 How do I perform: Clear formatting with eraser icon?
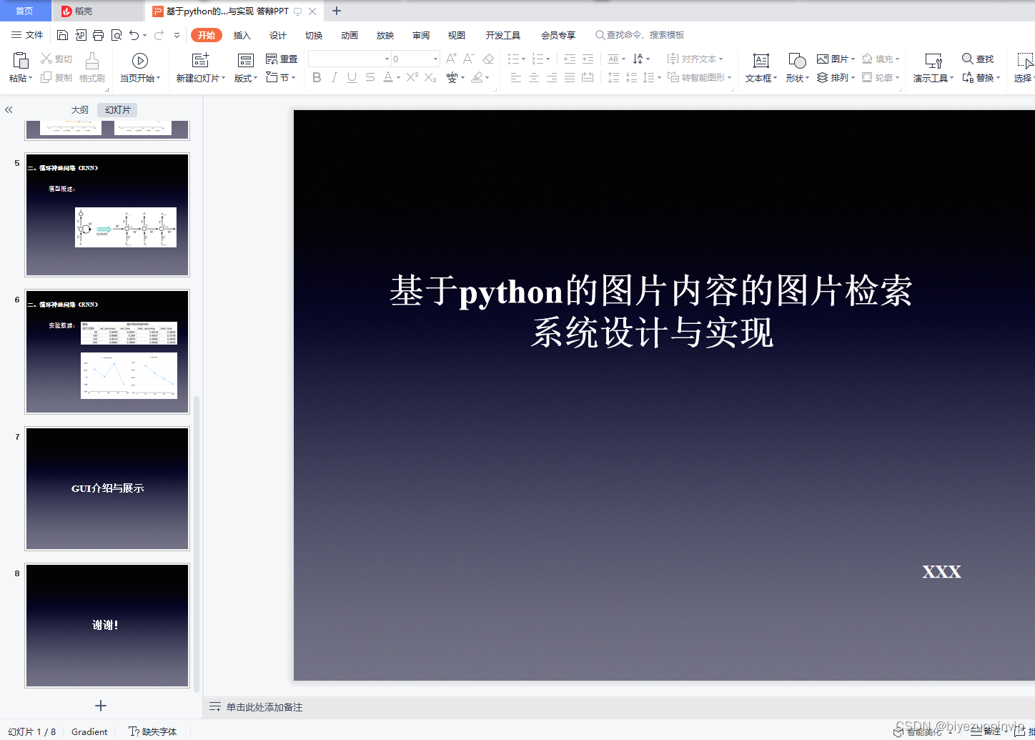pyautogui.click(x=488, y=59)
